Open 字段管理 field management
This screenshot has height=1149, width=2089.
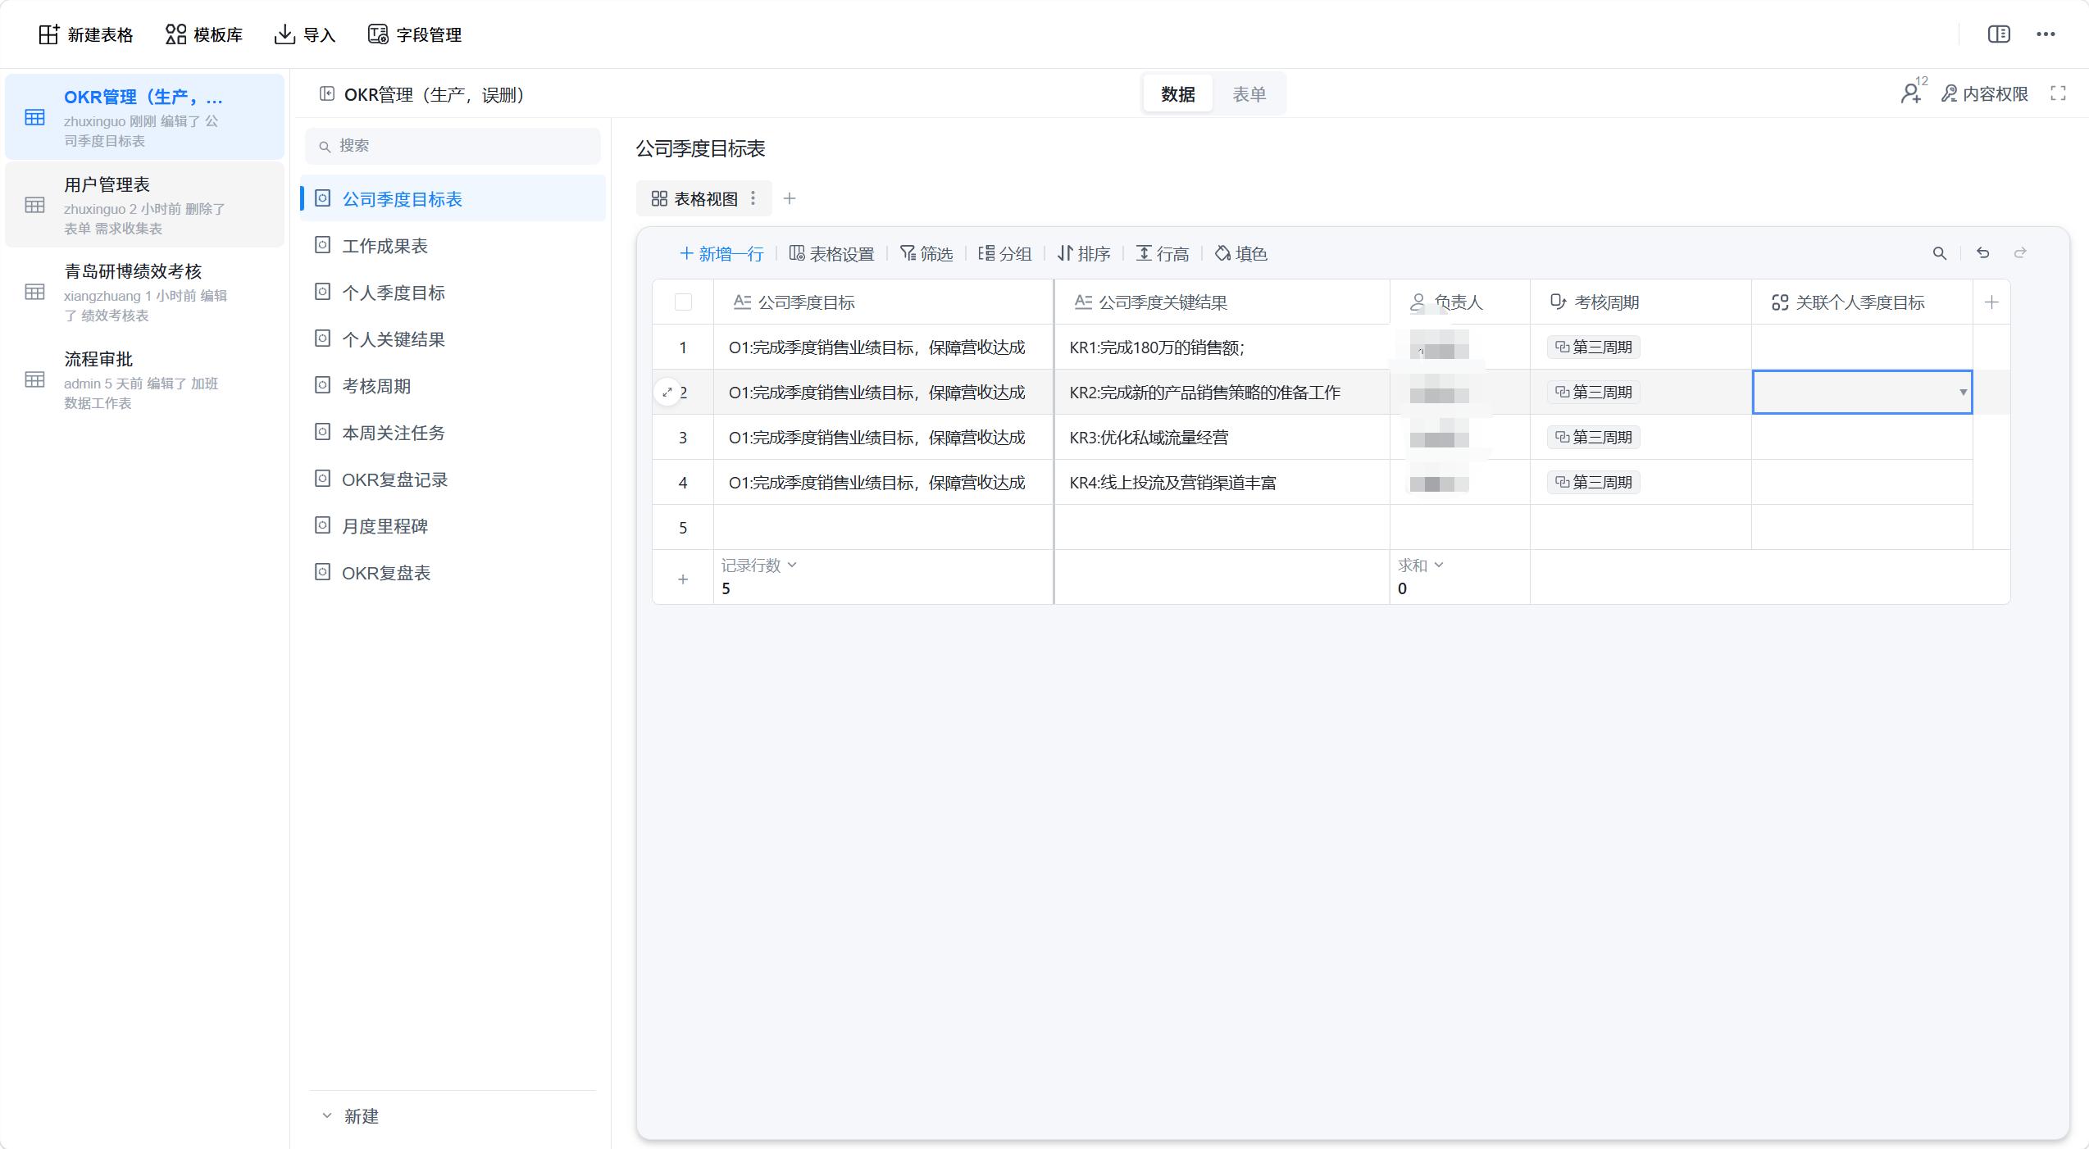coord(415,34)
